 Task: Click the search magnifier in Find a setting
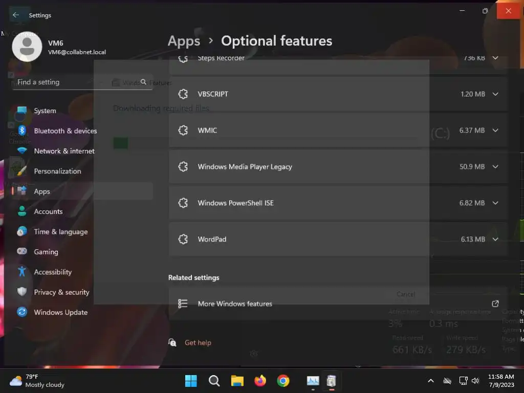coord(143,82)
